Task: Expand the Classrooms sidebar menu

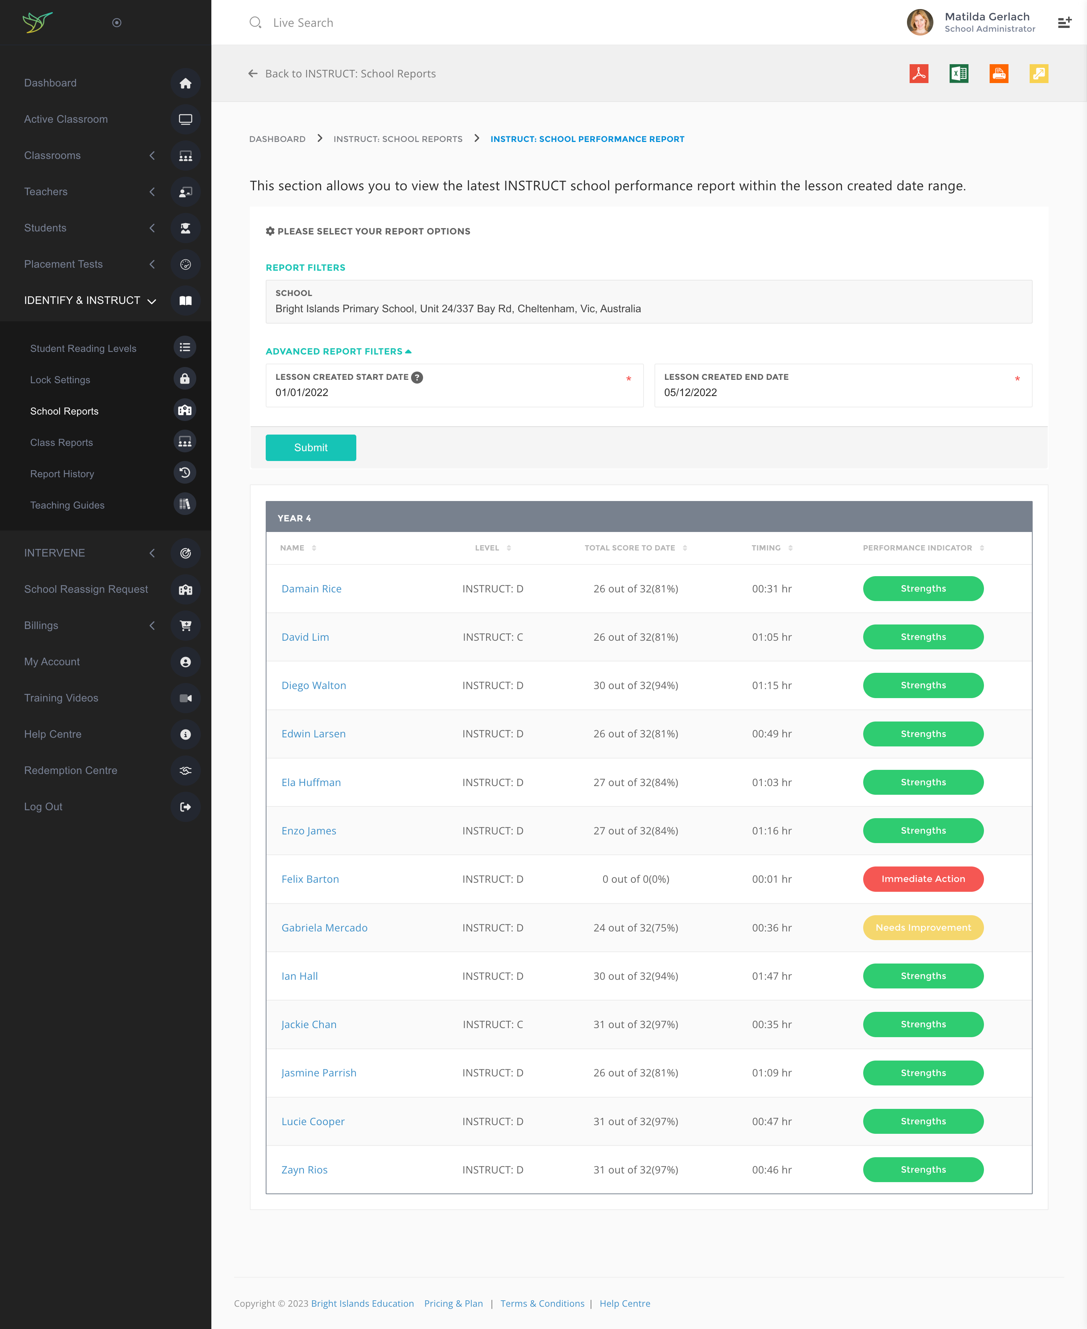Action: tap(52, 155)
